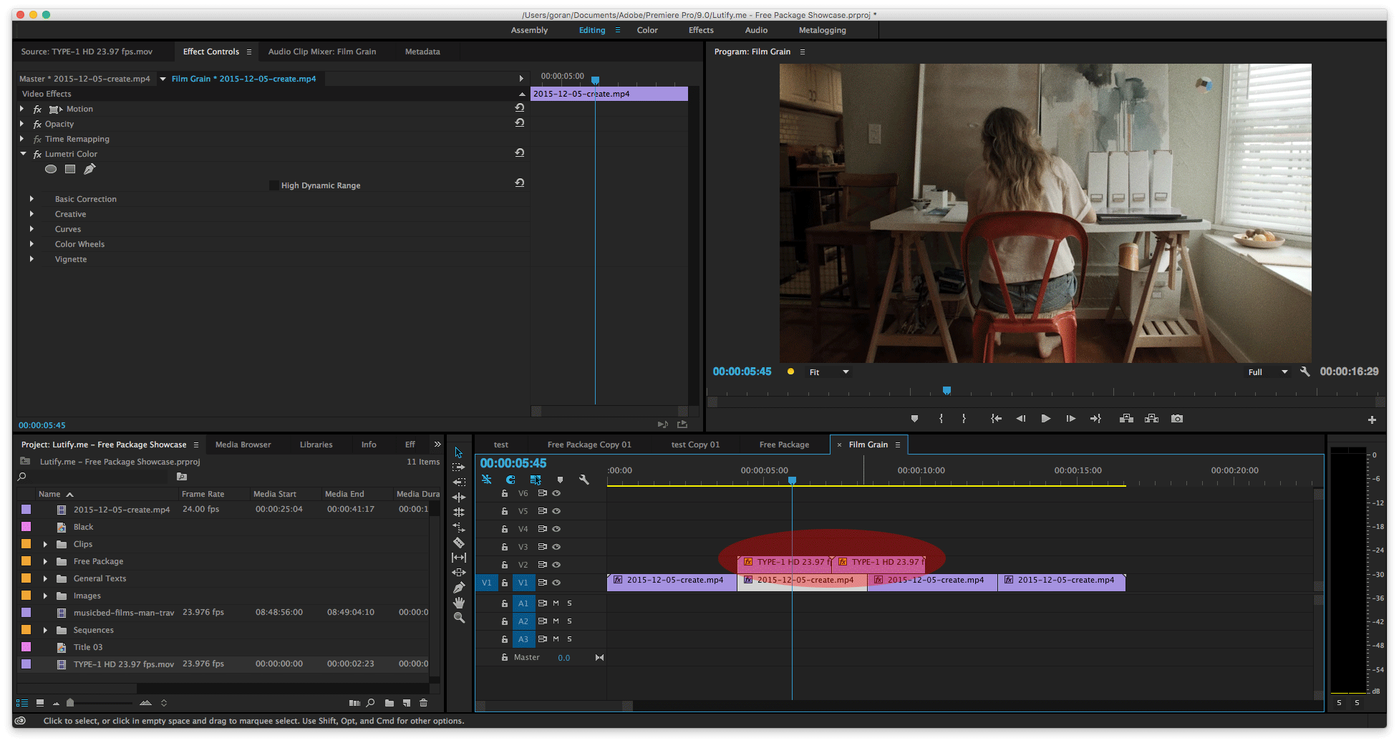Click Export Frame camera icon
Image resolution: width=1399 pixels, height=743 pixels.
point(1177,419)
